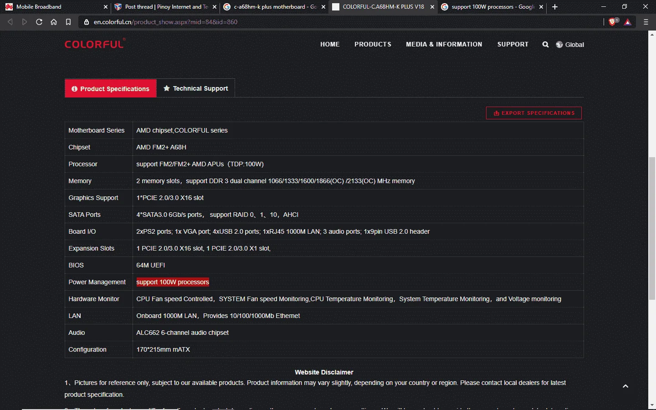Click the '64M UEFI' BIOS value
656x410 pixels.
(151, 265)
